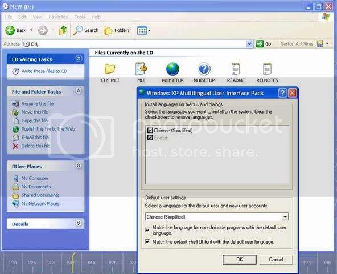Toggle Match language for non-Unicode programs checkbox
Screen dimensions: 337x274
click(x=147, y=230)
